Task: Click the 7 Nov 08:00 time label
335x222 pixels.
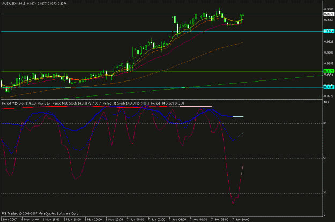Action: tap(220, 220)
